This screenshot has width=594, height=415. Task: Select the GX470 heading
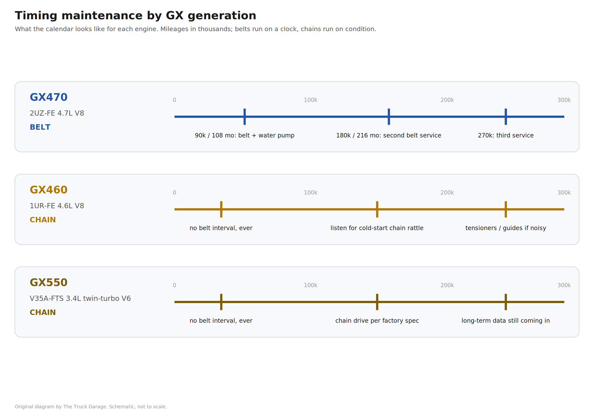tap(49, 97)
